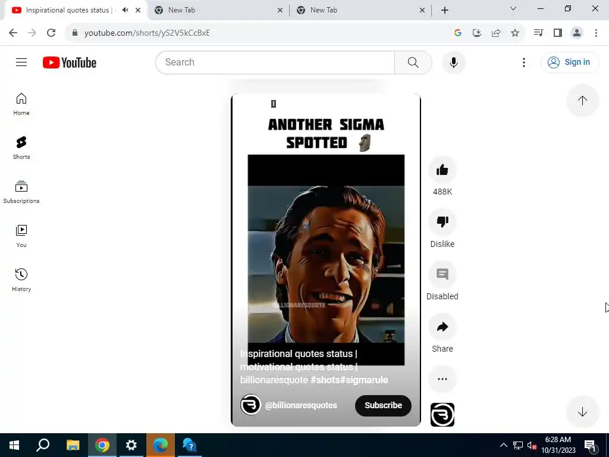Share this Short

tap(442, 327)
